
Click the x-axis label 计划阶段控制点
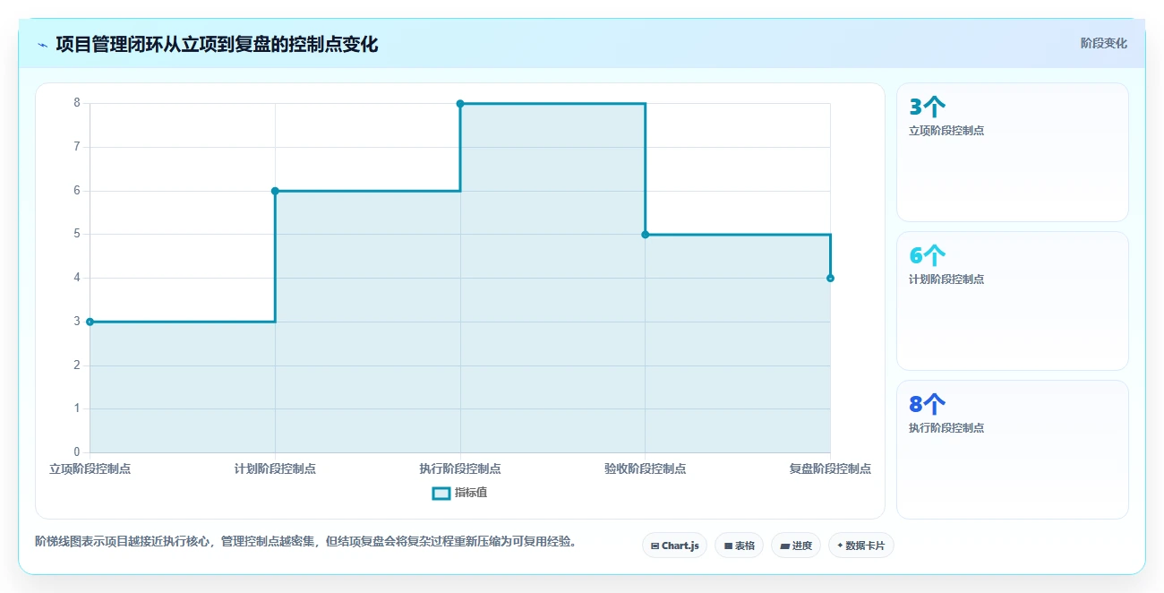coord(275,468)
